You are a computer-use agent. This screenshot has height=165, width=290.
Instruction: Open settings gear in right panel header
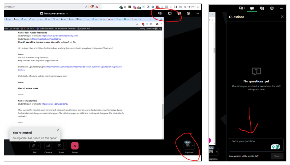pyautogui.click(x=272, y=8)
